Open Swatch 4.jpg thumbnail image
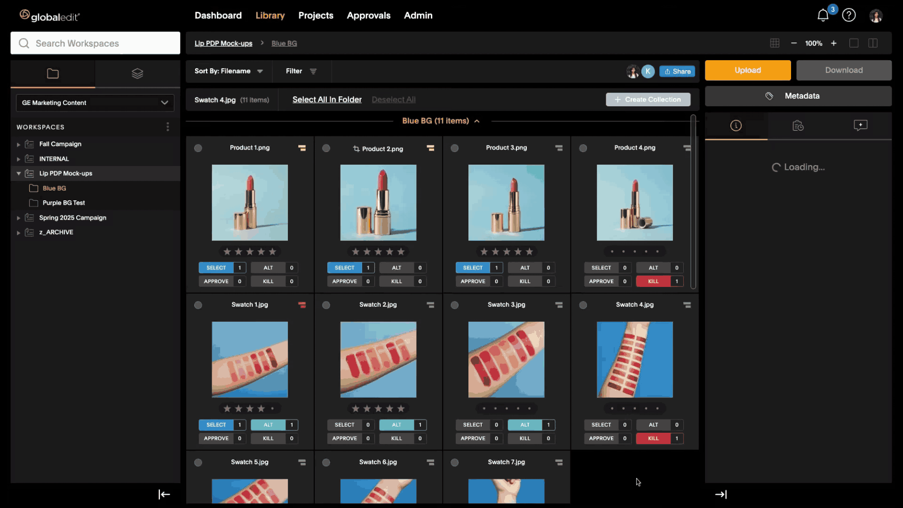 (635, 360)
